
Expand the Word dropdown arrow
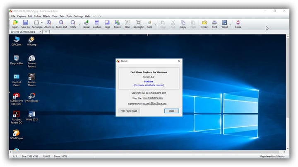click(x=231, y=24)
